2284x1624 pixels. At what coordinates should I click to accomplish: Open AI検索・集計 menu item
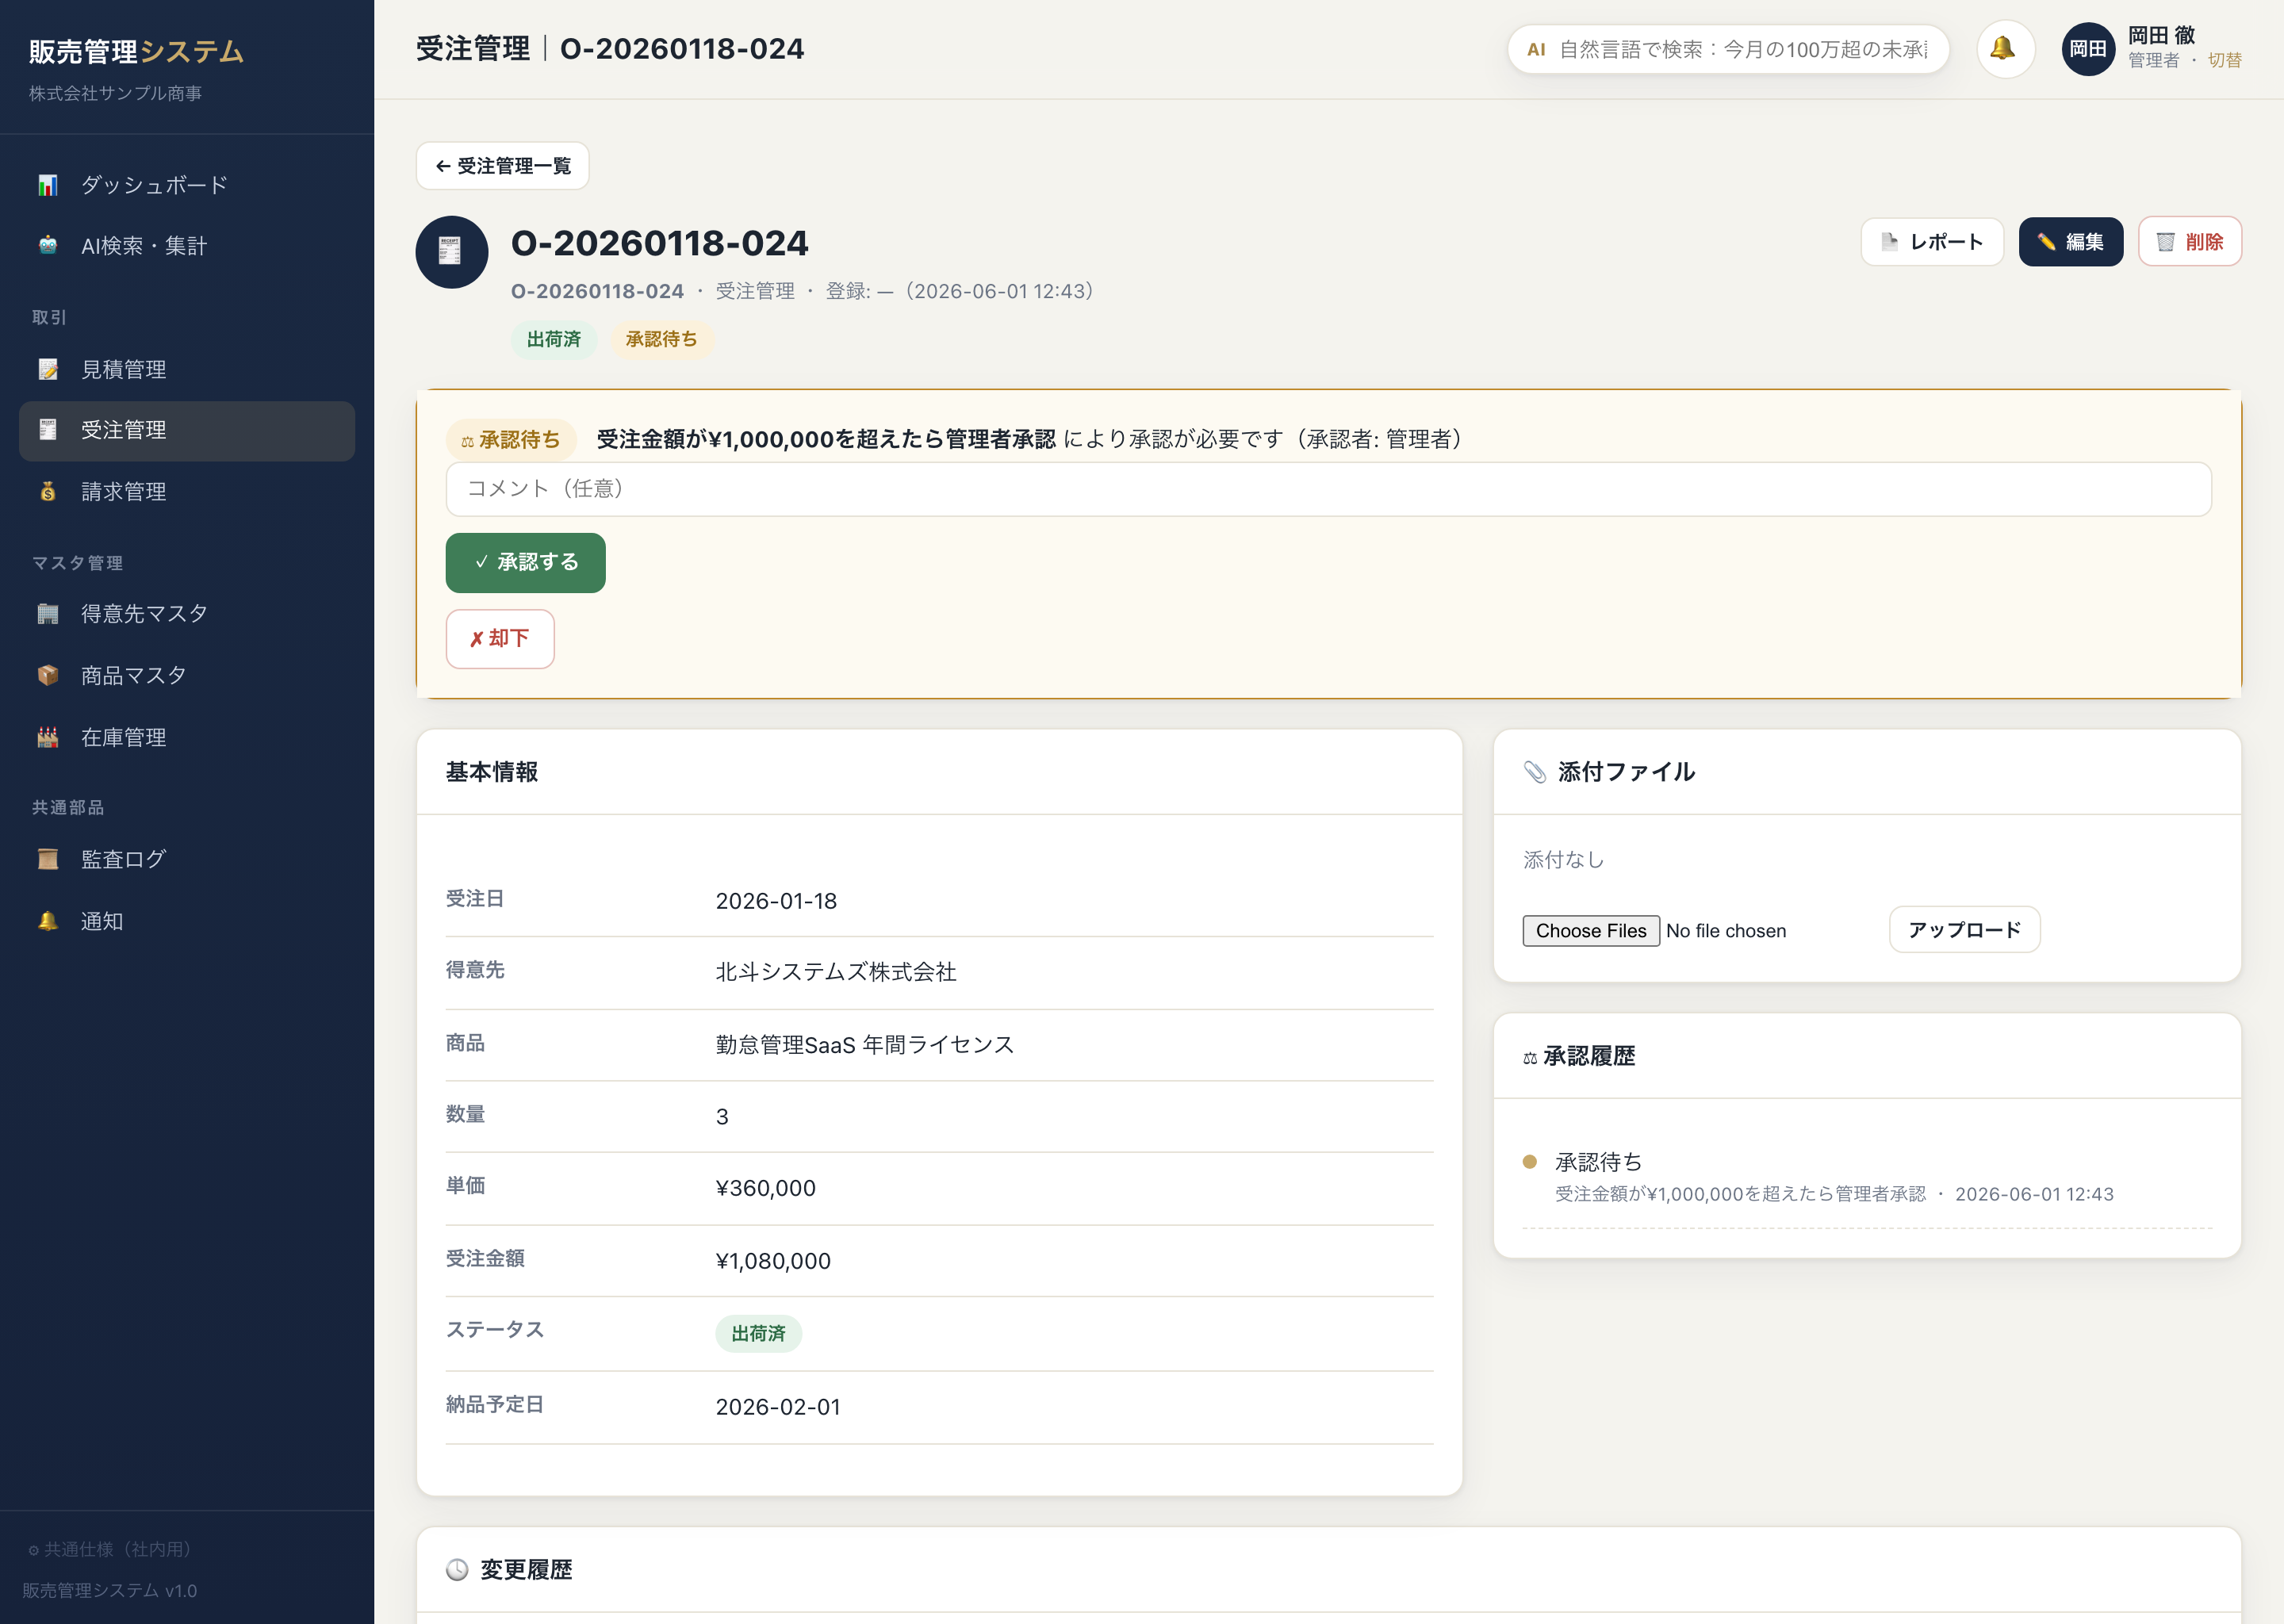pos(187,246)
